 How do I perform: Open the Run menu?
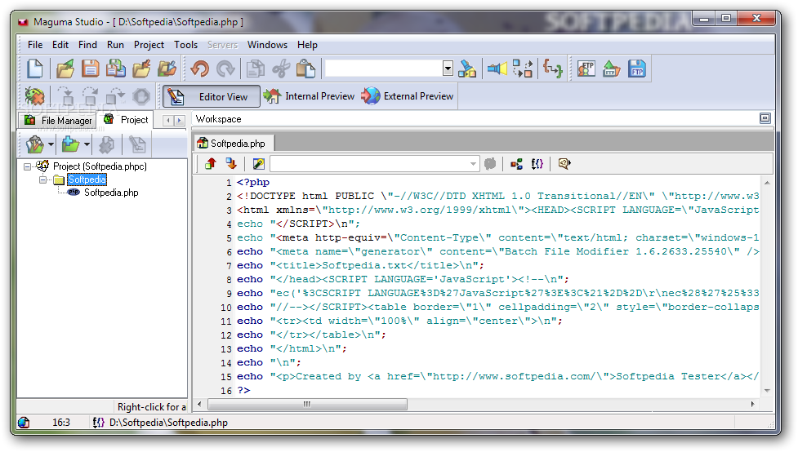[x=115, y=45]
